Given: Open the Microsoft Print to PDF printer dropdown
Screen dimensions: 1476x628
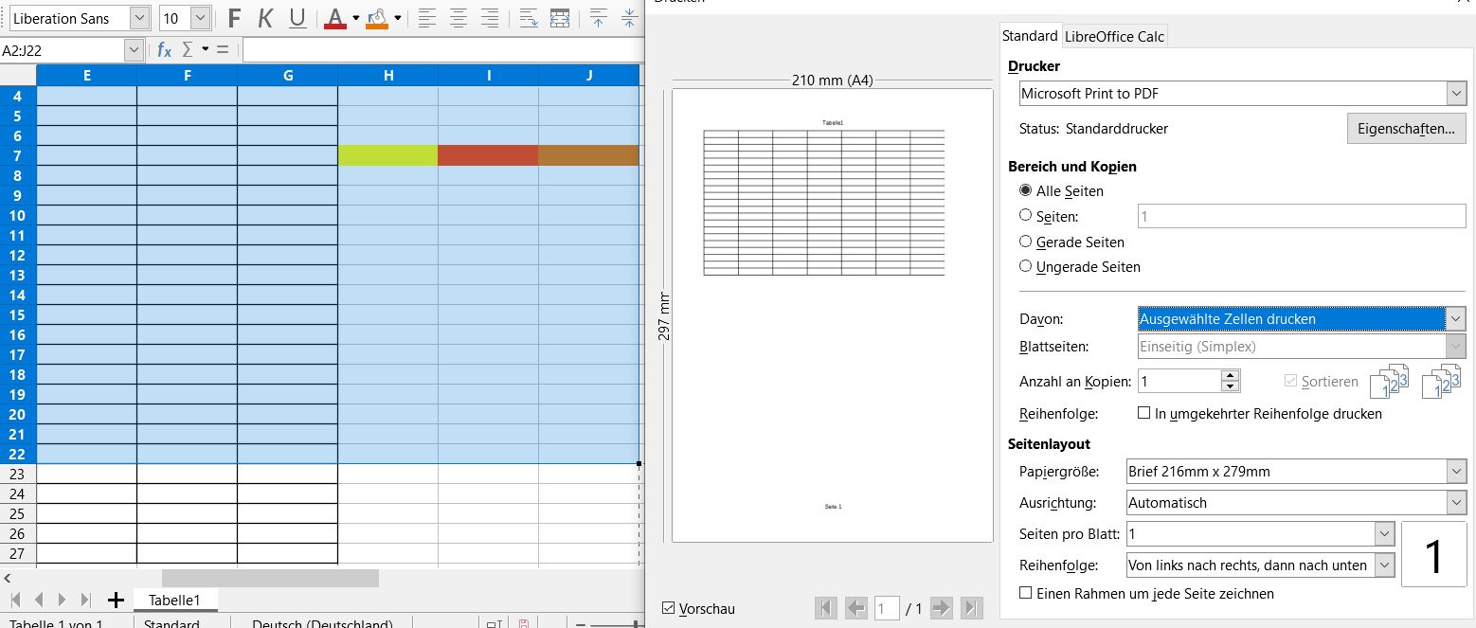Looking at the screenshot, I should coord(1456,93).
